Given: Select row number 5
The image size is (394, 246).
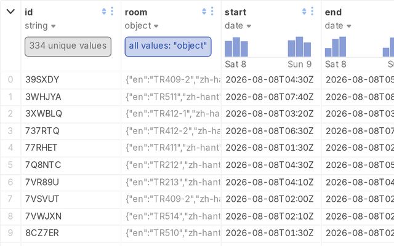Looking at the screenshot, I should (x=10, y=165).
